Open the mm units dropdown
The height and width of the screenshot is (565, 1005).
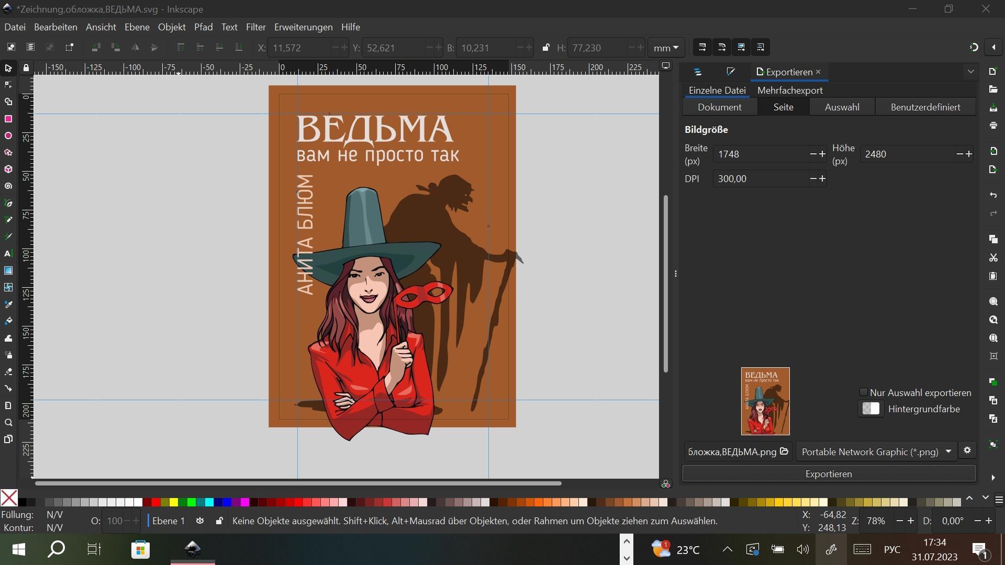click(x=666, y=48)
